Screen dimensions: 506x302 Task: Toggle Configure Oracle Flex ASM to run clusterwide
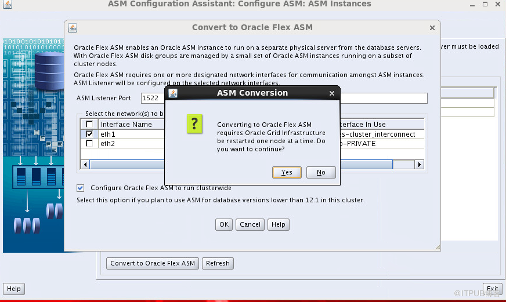(x=80, y=188)
